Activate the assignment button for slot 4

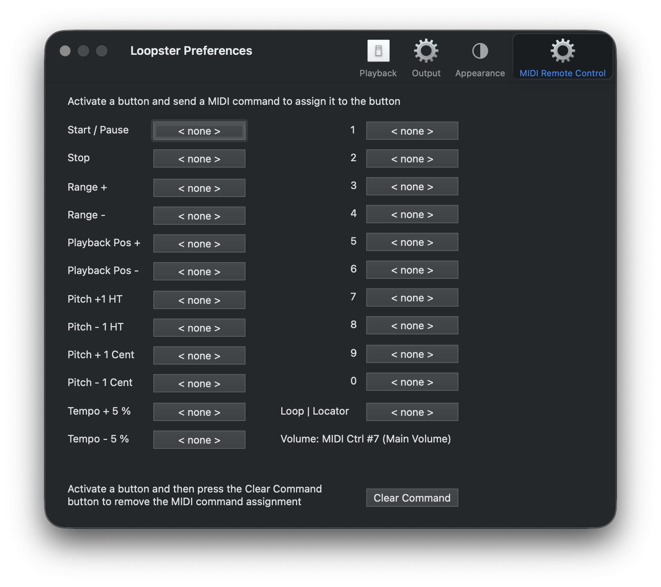[412, 214]
